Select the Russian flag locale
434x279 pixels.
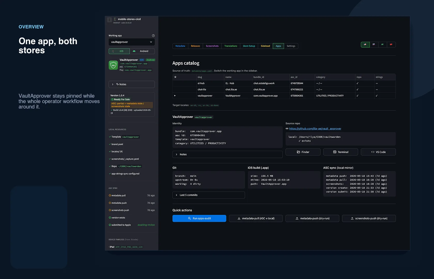pyautogui.click(x=374, y=44)
